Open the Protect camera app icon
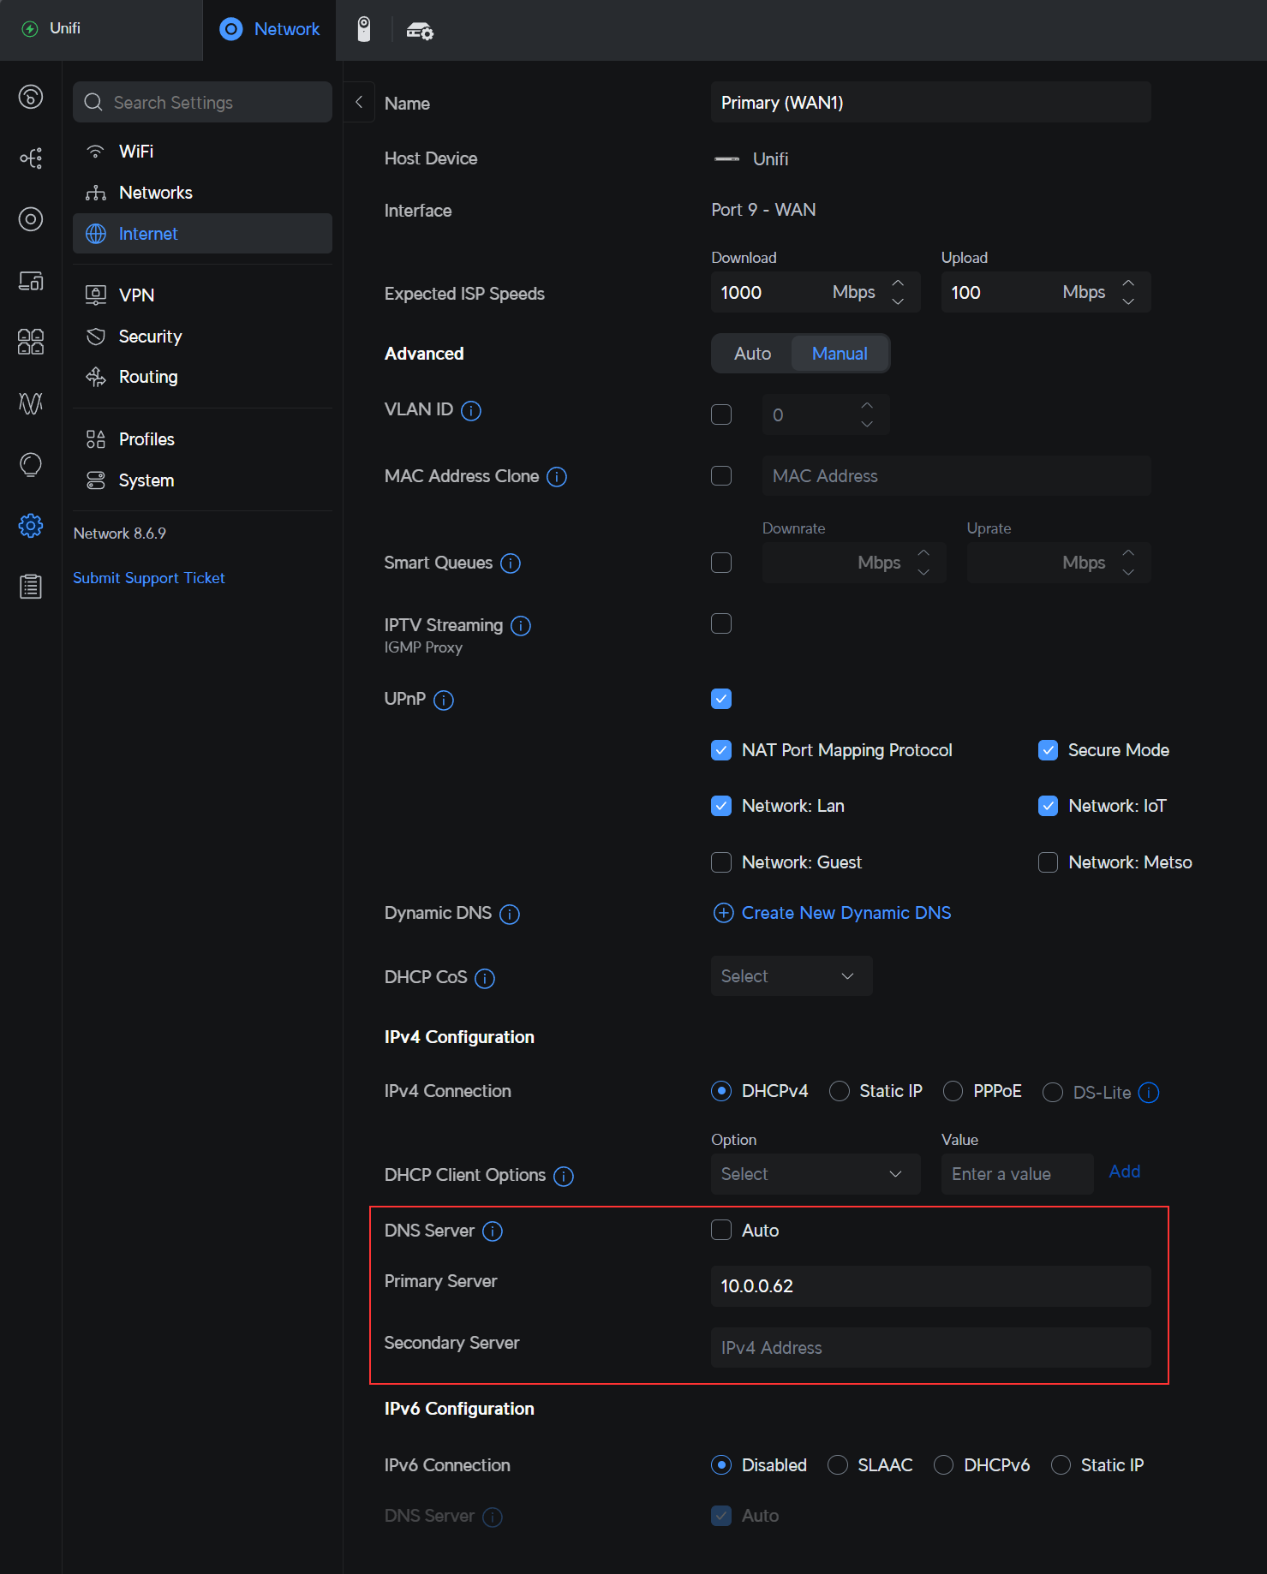The width and height of the screenshot is (1267, 1574). point(364,29)
